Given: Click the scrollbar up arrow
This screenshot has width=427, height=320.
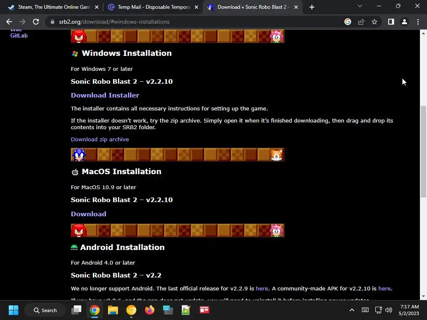Looking at the screenshot, I should pyautogui.click(x=423, y=33).
